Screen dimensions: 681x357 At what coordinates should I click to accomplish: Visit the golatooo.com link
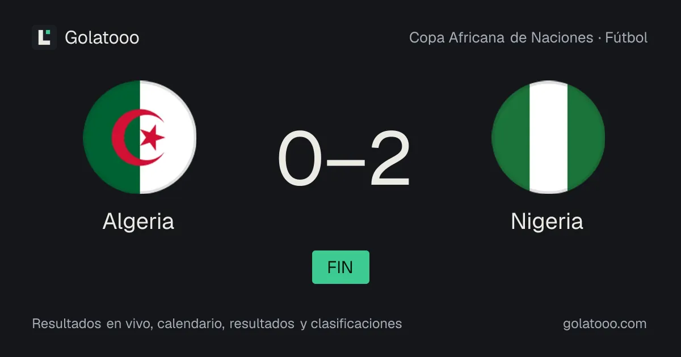pyautogui.click(x=605, y=324)
